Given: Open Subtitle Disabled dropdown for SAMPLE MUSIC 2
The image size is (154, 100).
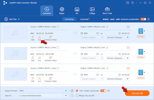Looking at the screenshot, I should [92, 58].
